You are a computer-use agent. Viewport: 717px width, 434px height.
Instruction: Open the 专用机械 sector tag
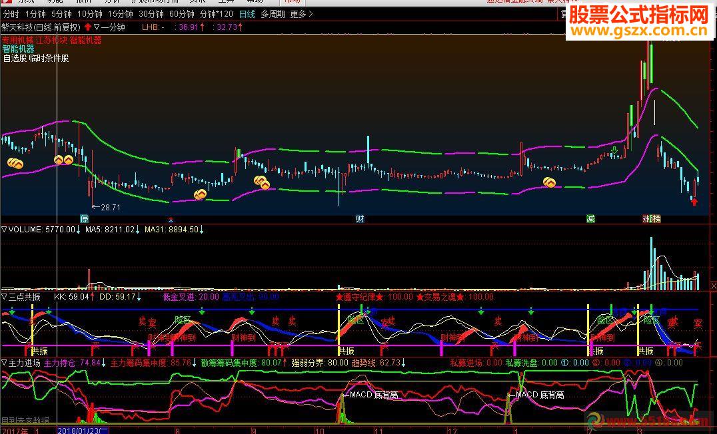point(17,40)
